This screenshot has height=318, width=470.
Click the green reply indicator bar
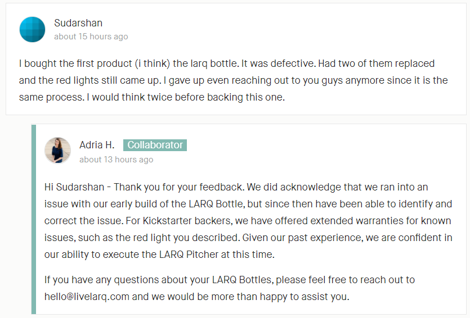pyautogui.click(x=34, y=219)
